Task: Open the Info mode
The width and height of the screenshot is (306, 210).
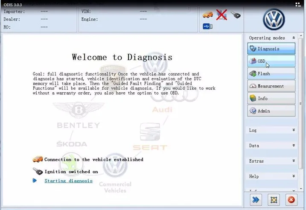Action: coord(271,98)
